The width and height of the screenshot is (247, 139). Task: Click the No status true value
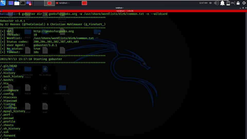[x=37, y=49]
